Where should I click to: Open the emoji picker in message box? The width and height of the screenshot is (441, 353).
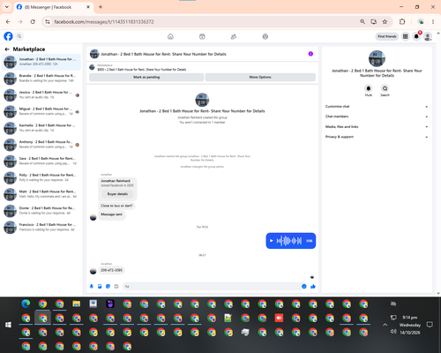(x=304, y=286)
